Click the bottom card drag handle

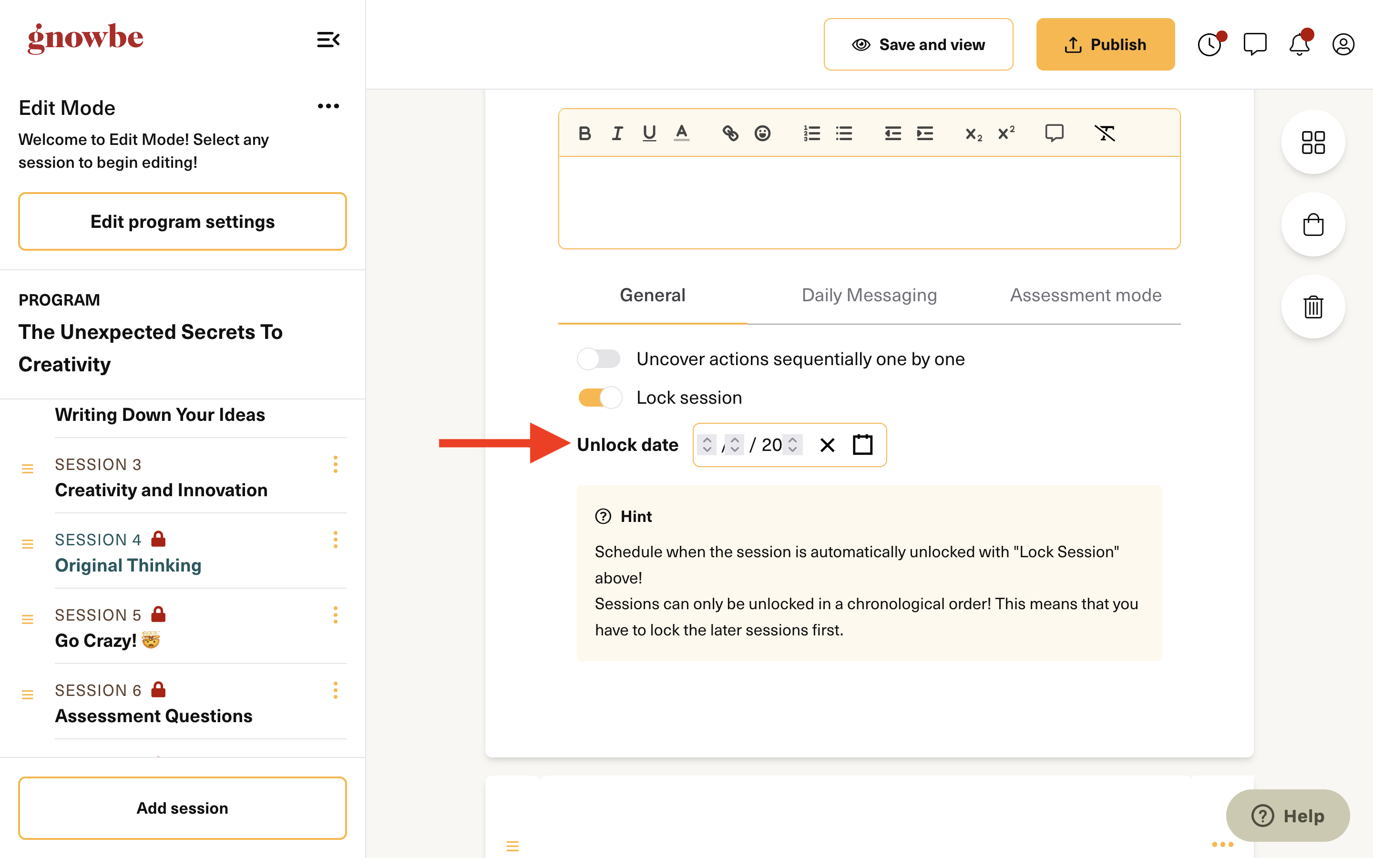pyautogui.click(x=512, y=846)
